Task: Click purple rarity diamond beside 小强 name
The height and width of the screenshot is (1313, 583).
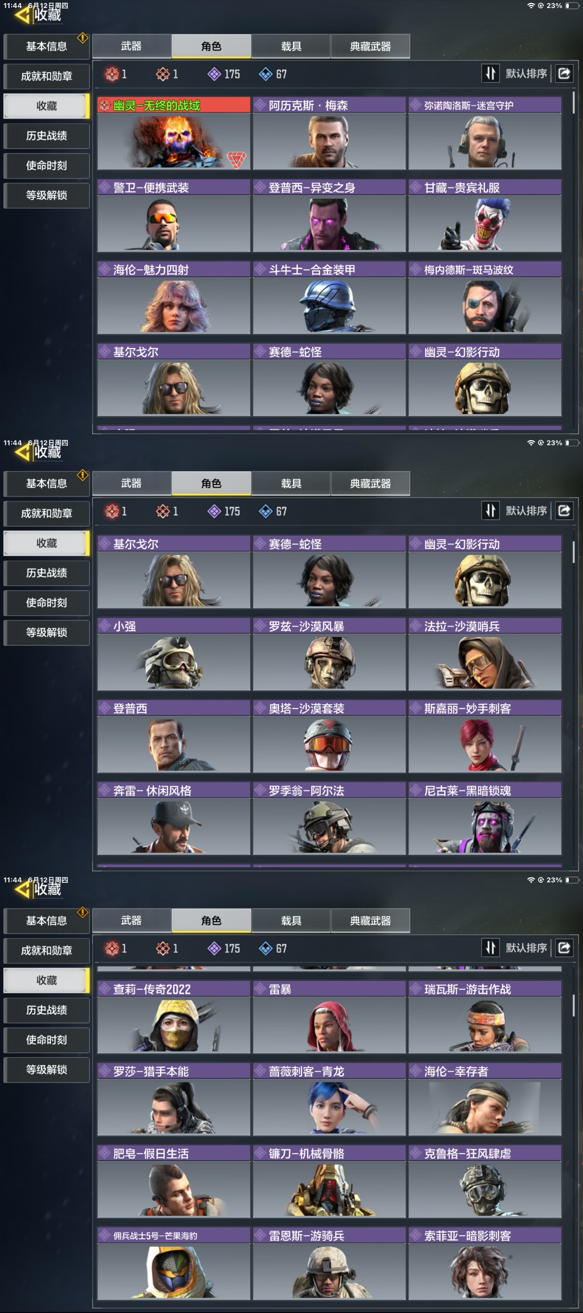Action: 105,626
